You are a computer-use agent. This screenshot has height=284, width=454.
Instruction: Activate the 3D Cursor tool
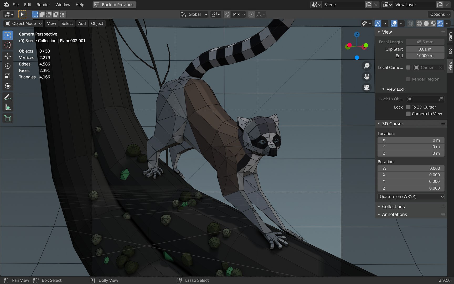8,45
